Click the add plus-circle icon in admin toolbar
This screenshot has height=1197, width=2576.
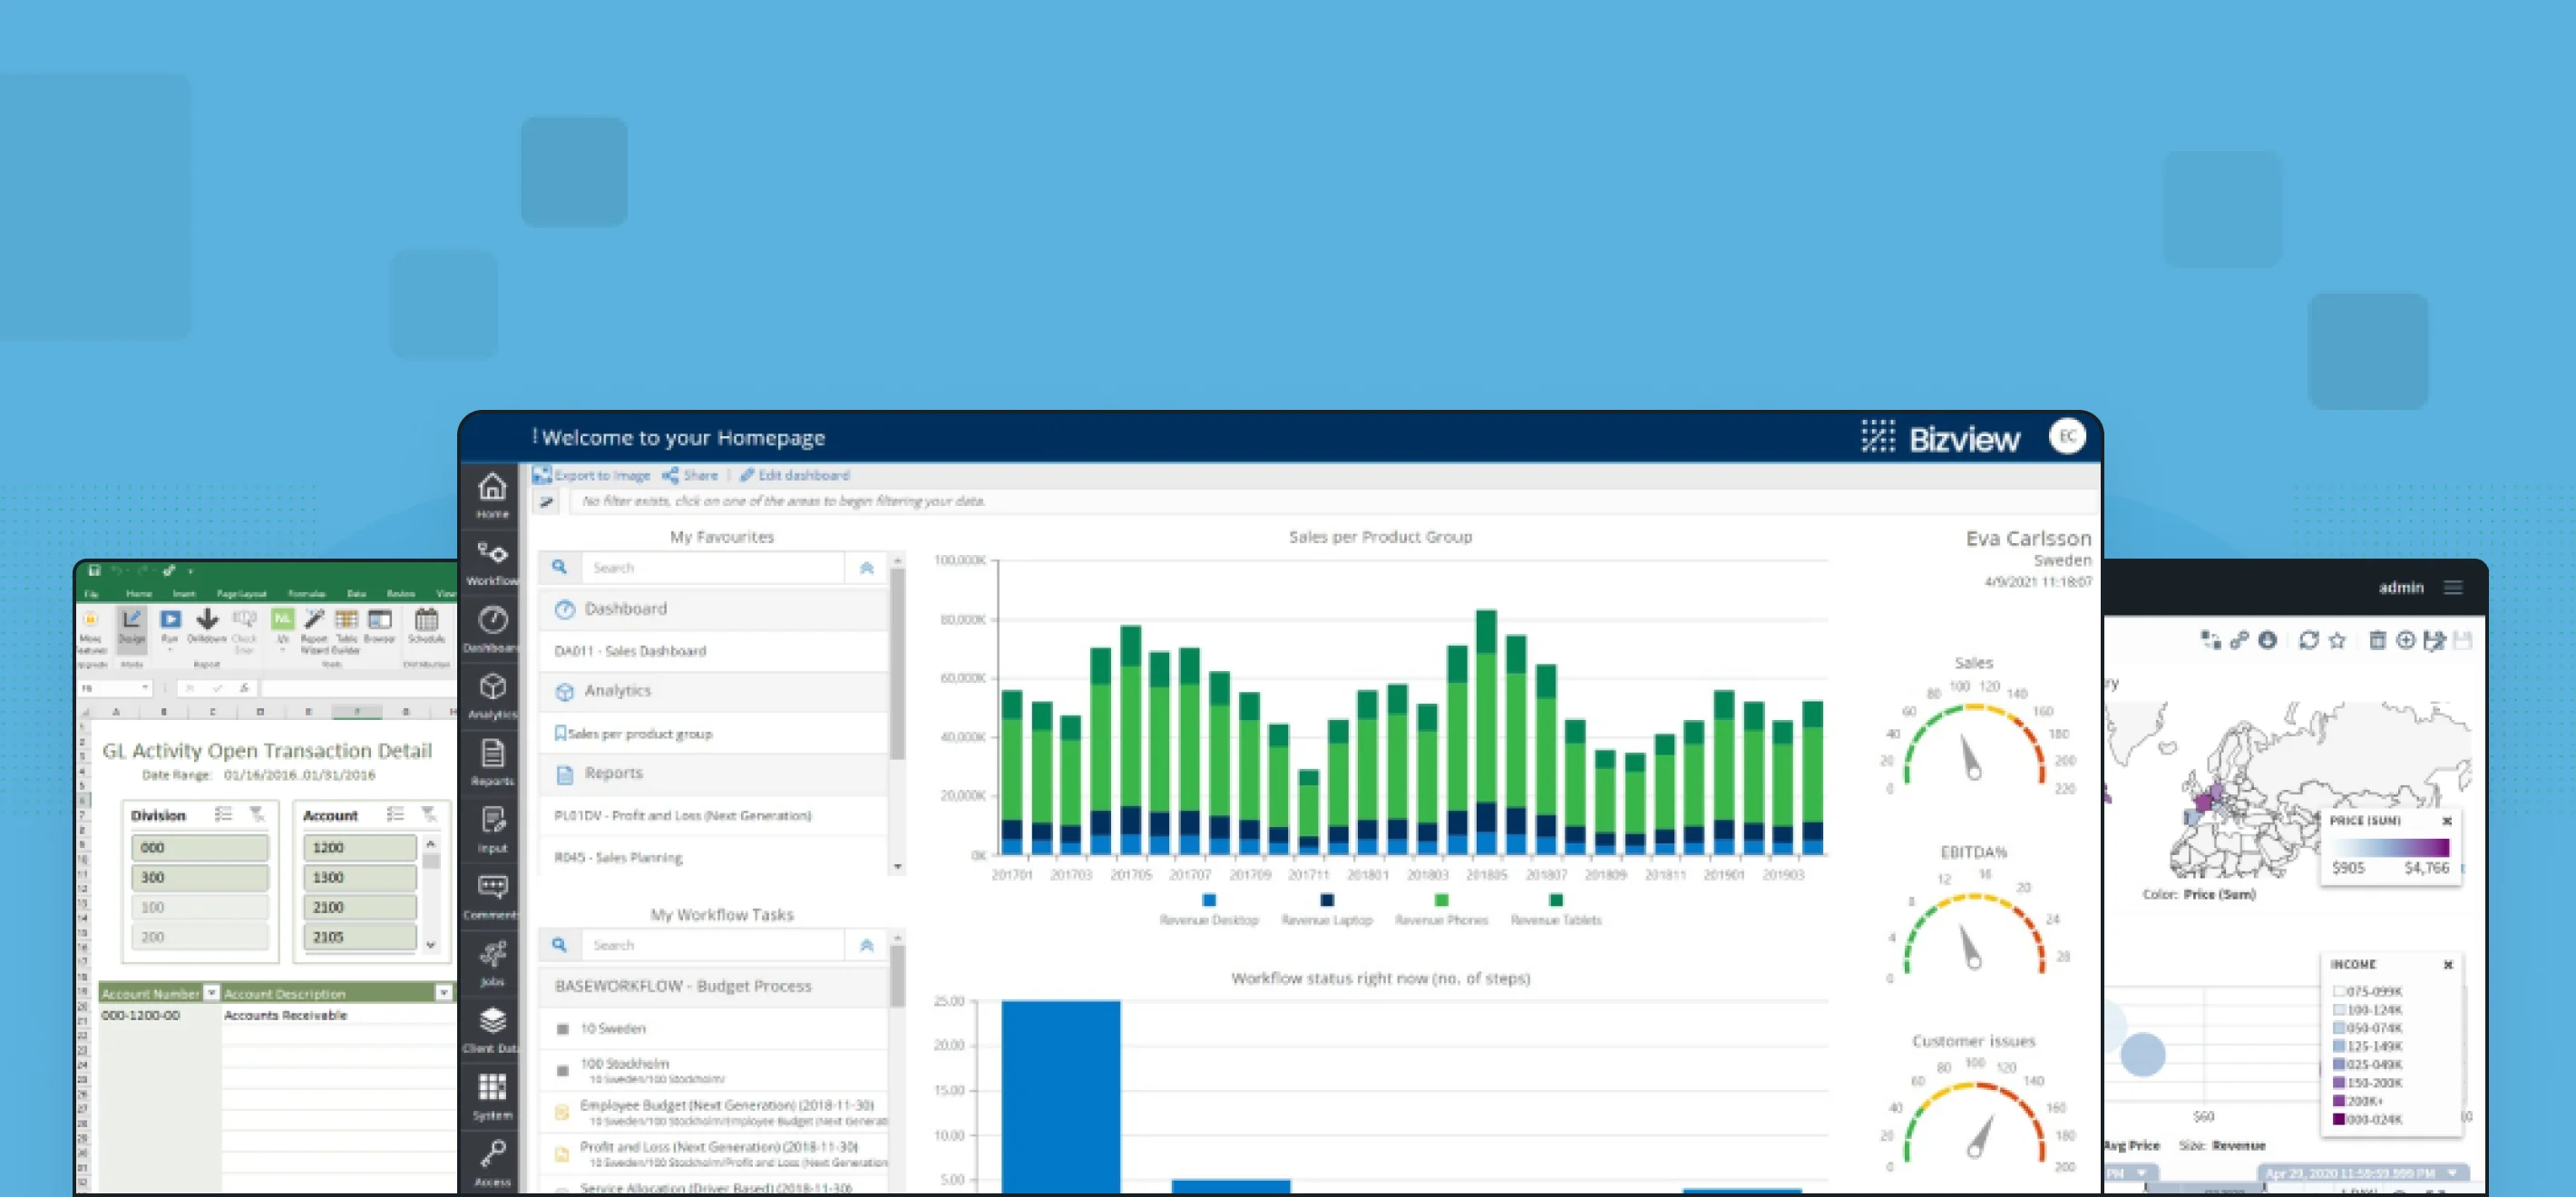pyautogui.click(x=2405, y=640)
